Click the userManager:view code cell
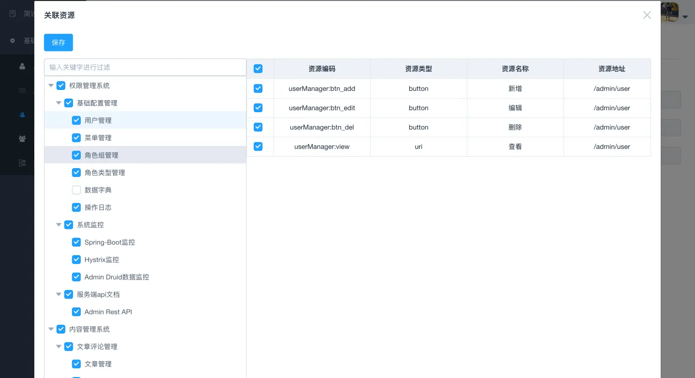 (x=322, y=146)
